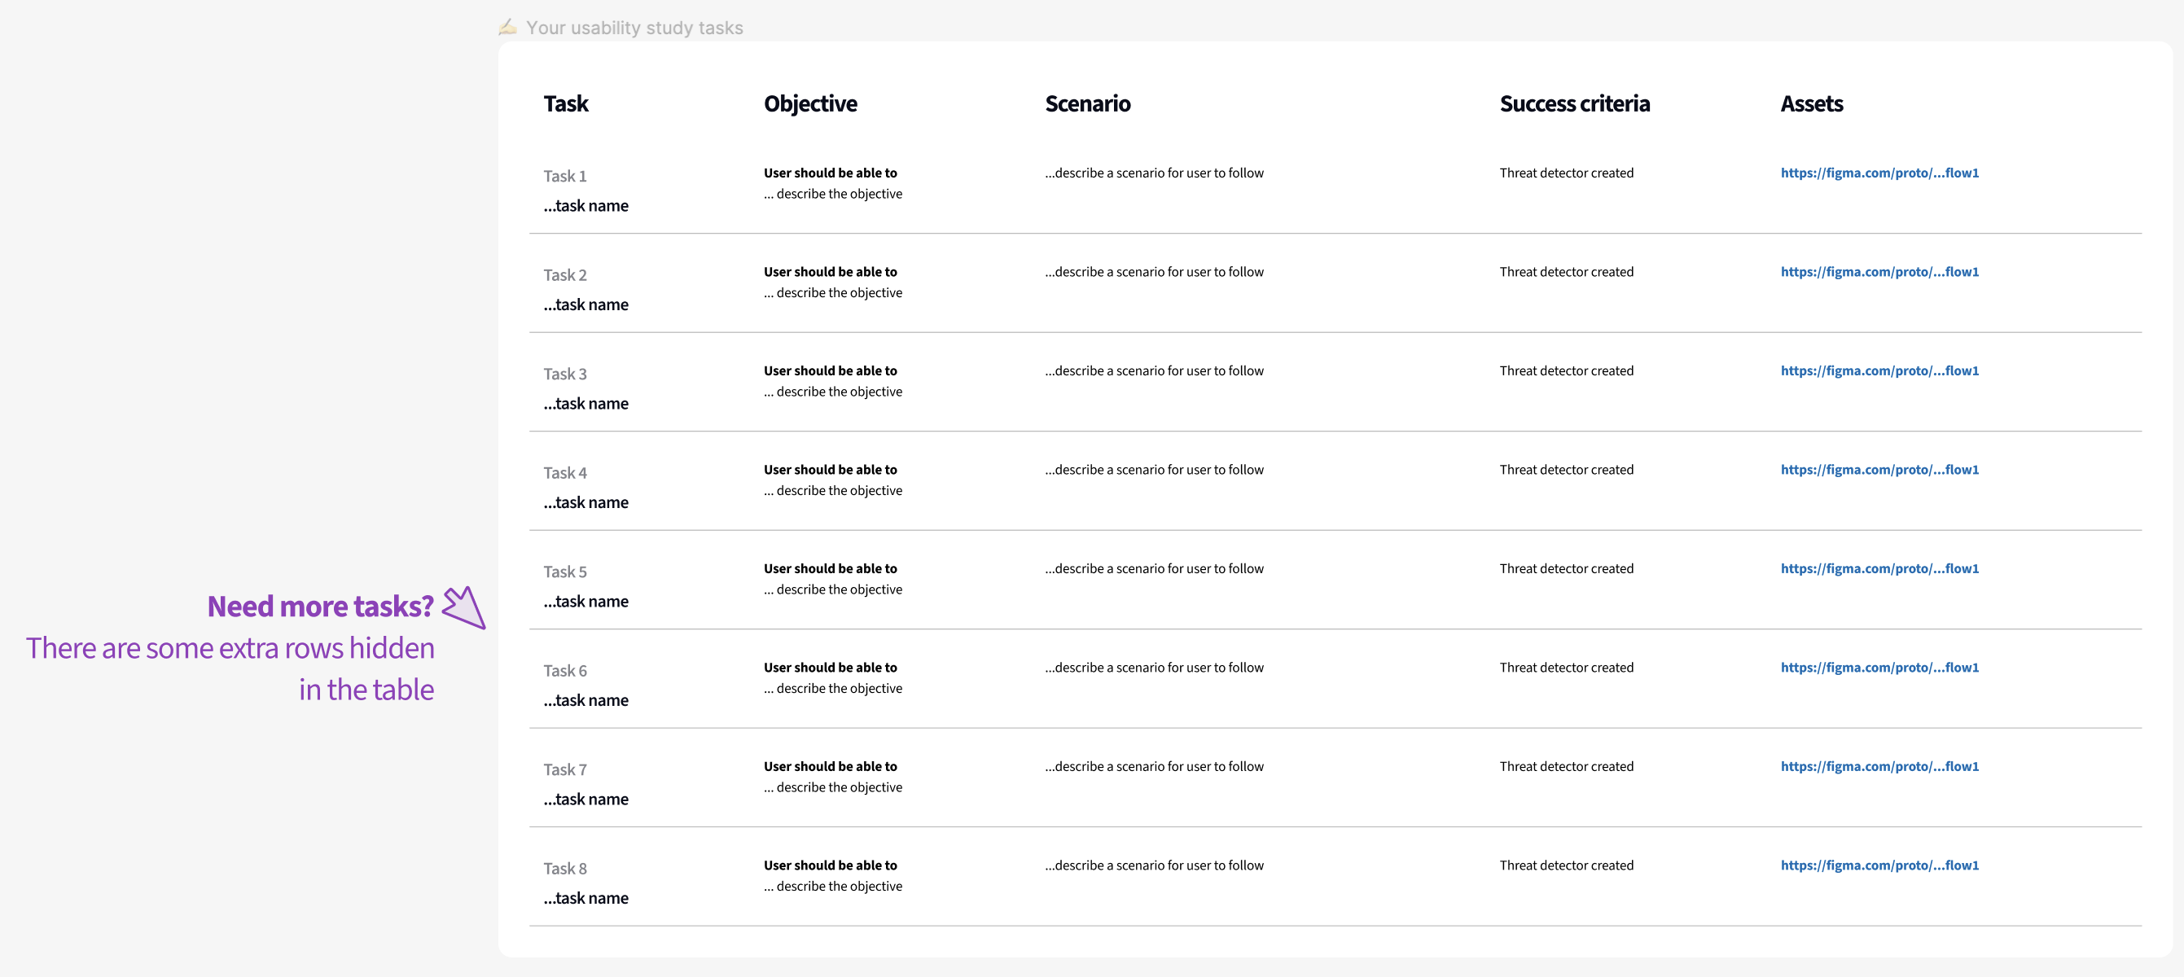The height and width of the screenshot is (977, 2184).
Task: Select the 'Task 1' label
Action: (564, 176)
